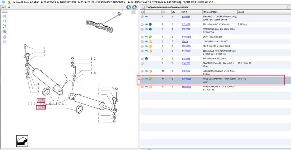Click the globe icon on the WASHER Ref 3 row

150,29
